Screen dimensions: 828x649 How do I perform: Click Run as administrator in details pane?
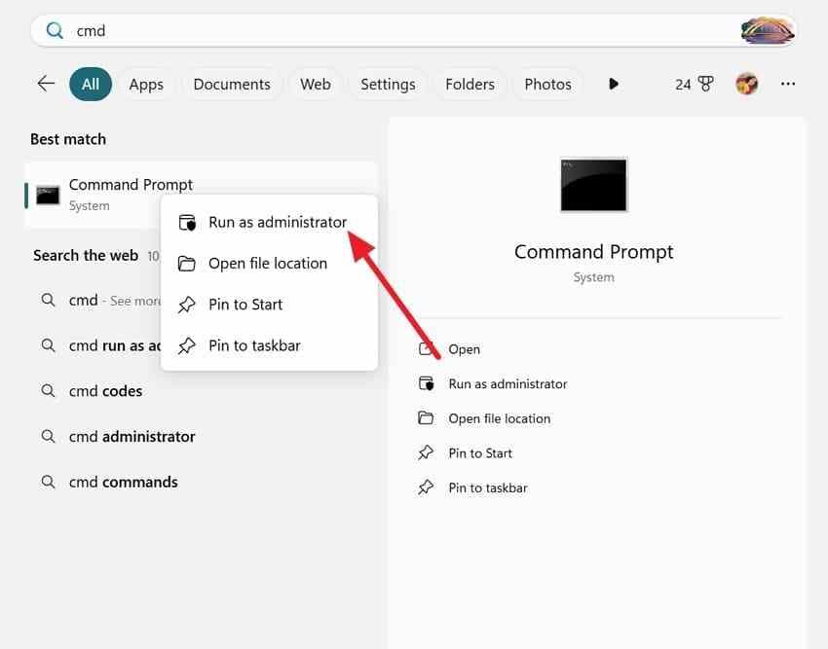[508, 383]
